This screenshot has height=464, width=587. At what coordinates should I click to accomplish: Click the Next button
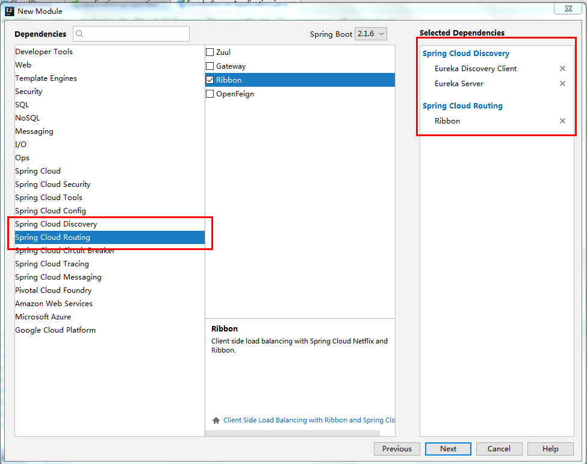(448, 449)
